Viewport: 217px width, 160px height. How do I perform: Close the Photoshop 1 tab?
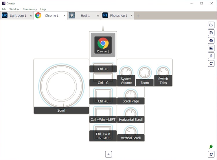(131, 16)
